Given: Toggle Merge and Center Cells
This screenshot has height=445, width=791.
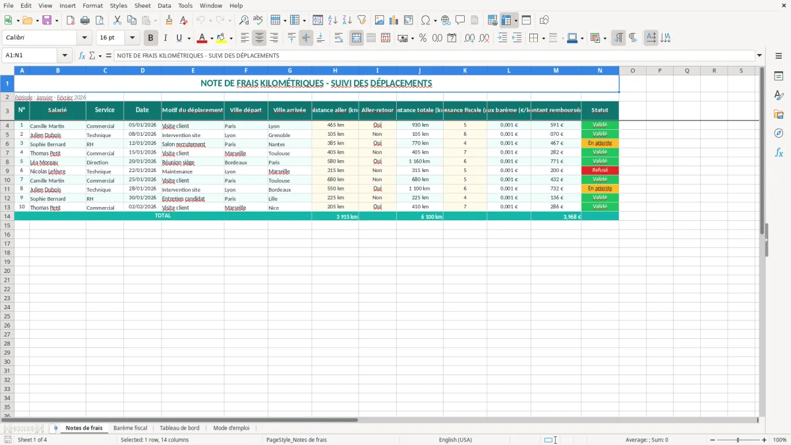Looking at the screenshot, I should click(x=357, y=38).
